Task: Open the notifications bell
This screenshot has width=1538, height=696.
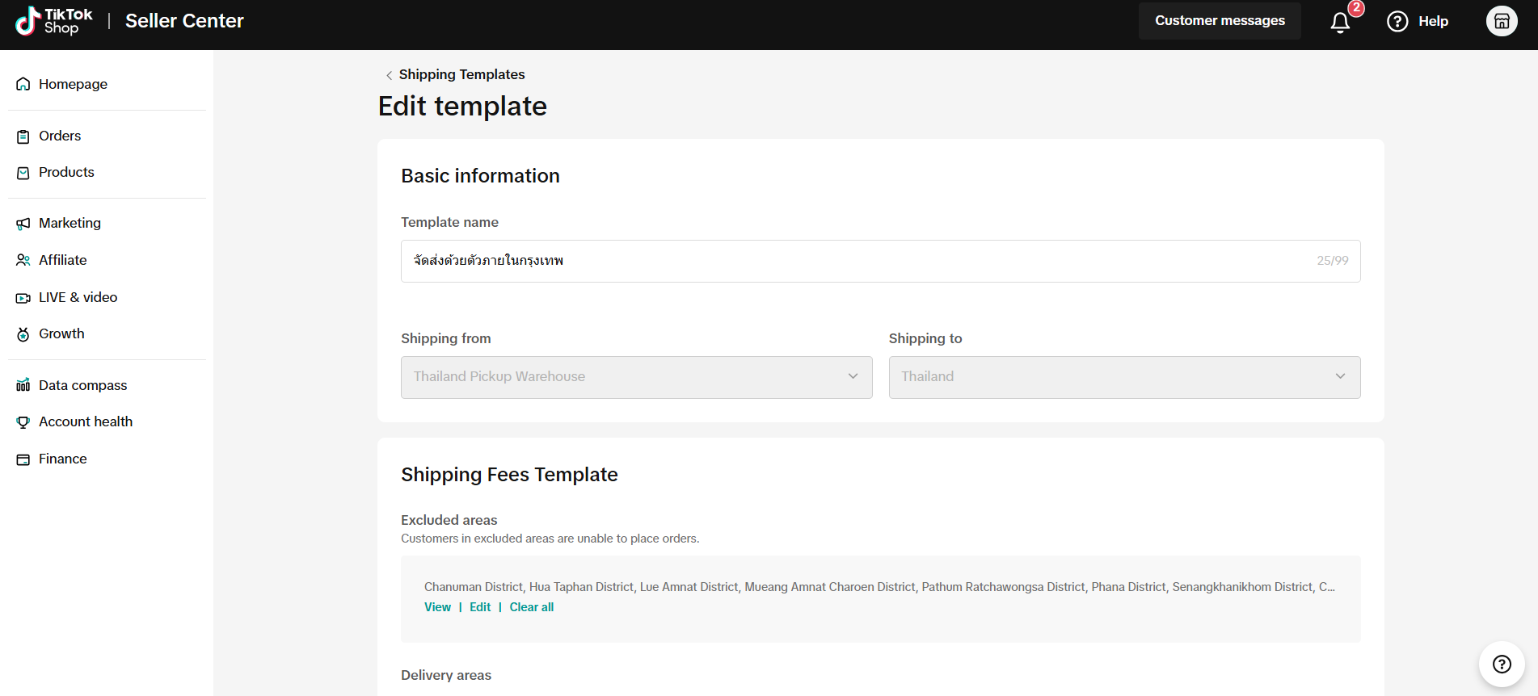Action: [1340, 22]
